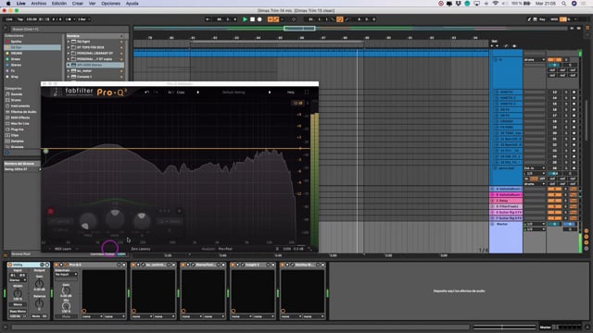
Task: Click the green EQ band node on the curve
Action: pyautogui.click(x=45, y=151)
